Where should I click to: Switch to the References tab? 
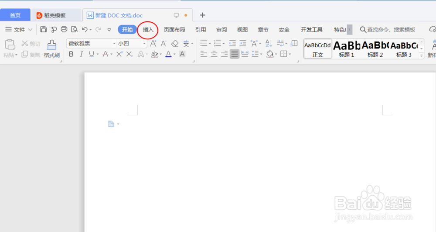[201, 30]
